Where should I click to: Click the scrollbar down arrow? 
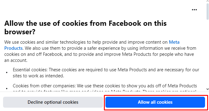coord(207,89)
